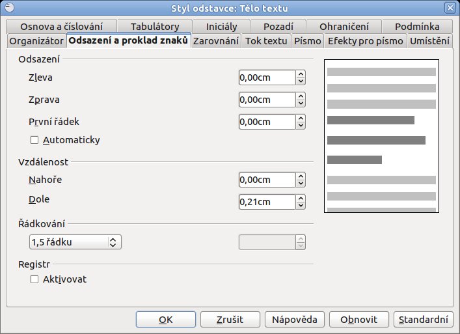460x334 pixels.
Task: Decrease the Nahoře spacing value
Action: point(301,184)
